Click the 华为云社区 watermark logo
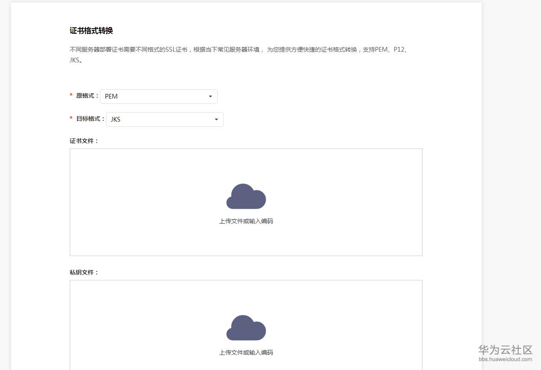The height and width of the screenshot is (370, 541). coord(505,350)
